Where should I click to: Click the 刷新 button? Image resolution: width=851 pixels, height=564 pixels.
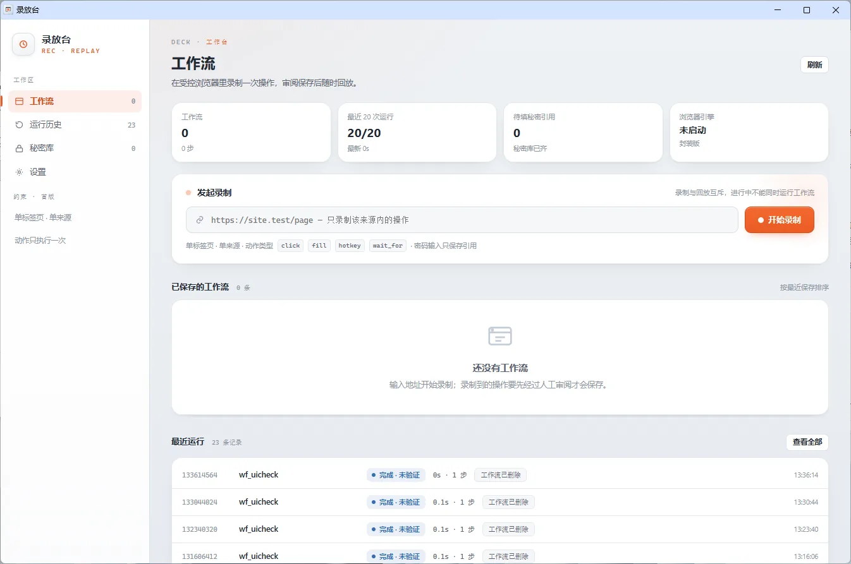point(814,64)
